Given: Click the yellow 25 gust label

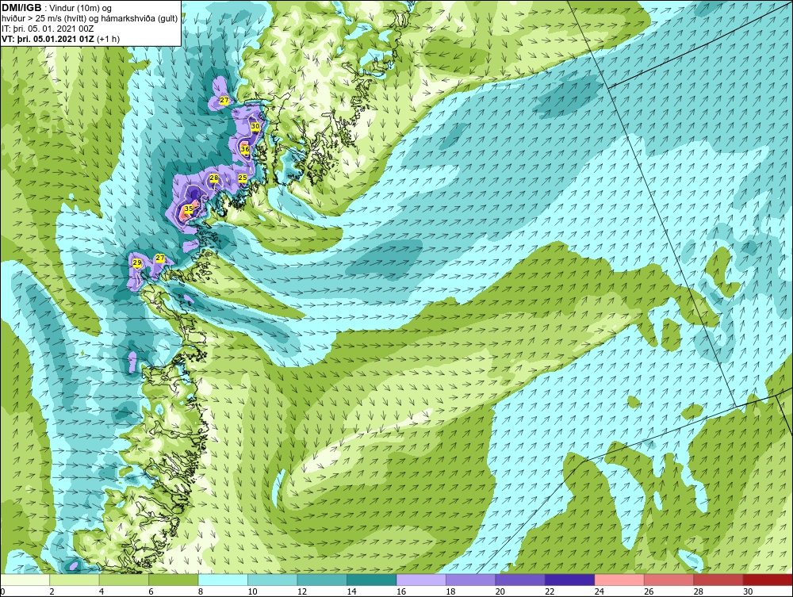Looking at the screenshot, I should coord(243,178).
